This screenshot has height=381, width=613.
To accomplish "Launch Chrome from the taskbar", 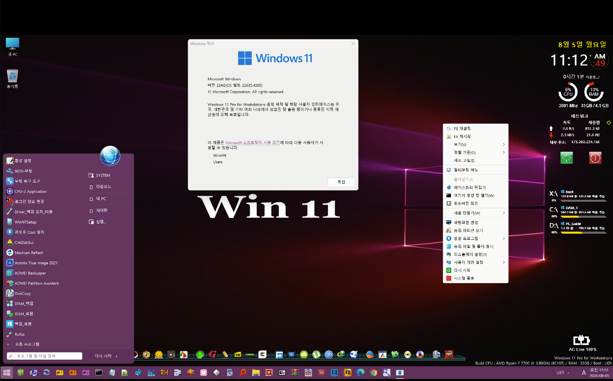I will click(x=373, y=372).
